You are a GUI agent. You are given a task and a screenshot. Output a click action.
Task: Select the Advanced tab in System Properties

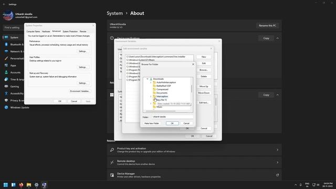[x=56, y=31]
